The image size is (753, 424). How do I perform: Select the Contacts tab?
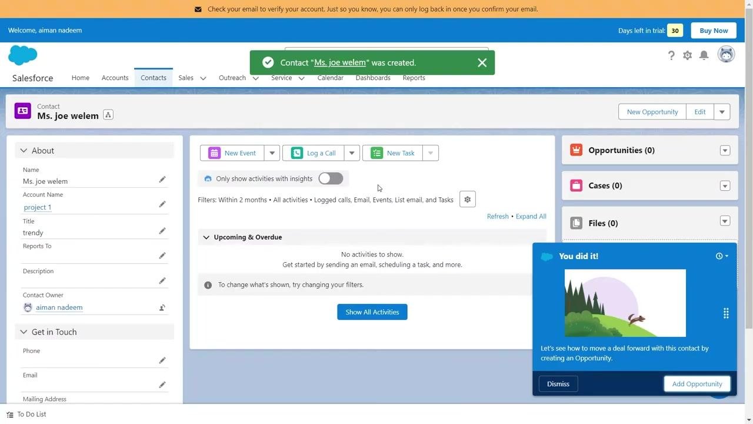pos(154,78)
